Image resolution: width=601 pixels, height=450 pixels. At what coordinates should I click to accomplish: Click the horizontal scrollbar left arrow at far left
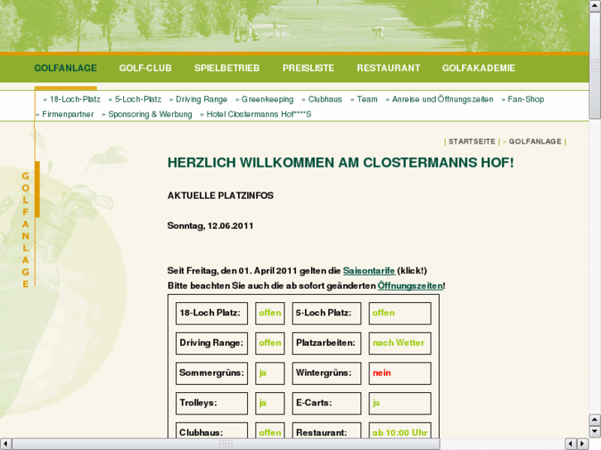(x=6, y=444)
